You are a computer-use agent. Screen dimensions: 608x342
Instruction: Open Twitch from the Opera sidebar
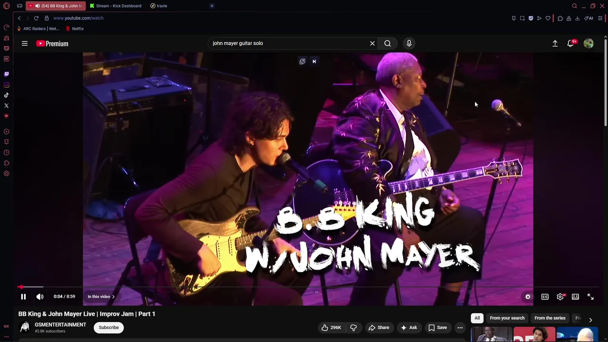[6, 74]
